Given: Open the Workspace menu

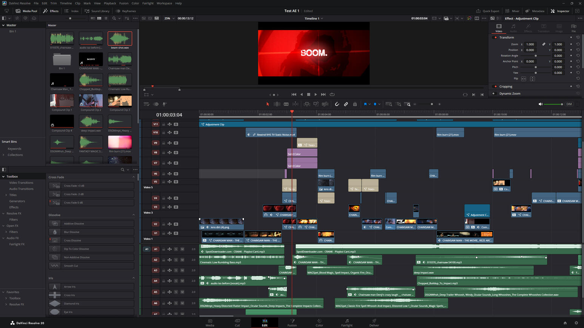Looking at the screenshot, I should [x=164, y=3].
